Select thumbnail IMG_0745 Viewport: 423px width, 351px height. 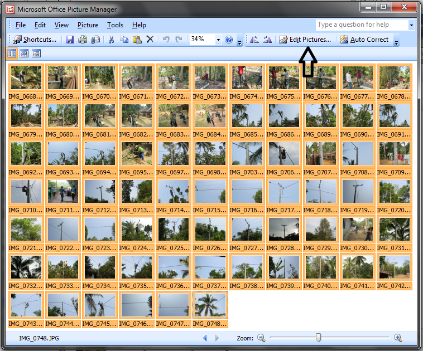[x=100, y=305]
